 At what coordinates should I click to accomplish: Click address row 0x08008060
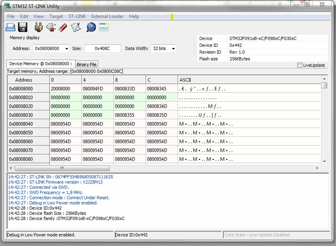(28, 142)
